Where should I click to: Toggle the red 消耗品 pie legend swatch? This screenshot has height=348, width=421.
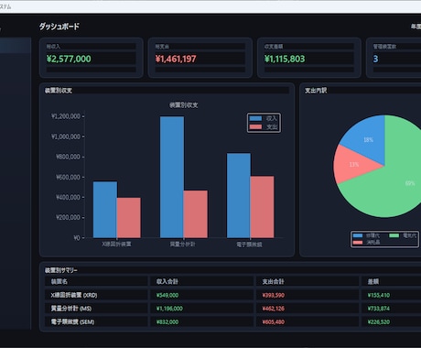tap(358, 243)
